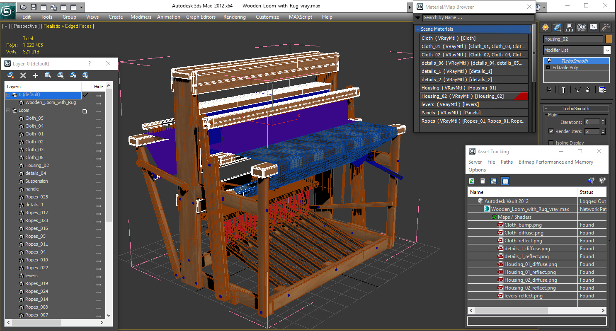
Task: Click Freeze/Unfreeze All Layers icon
Action: (85, 75)
